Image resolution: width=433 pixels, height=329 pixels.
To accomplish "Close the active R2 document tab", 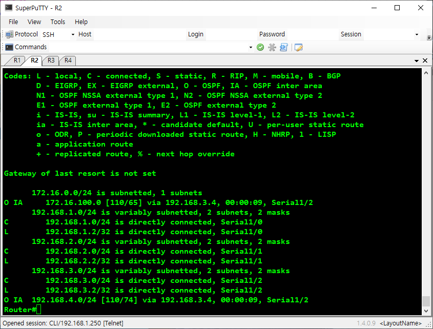I will 425,60.
